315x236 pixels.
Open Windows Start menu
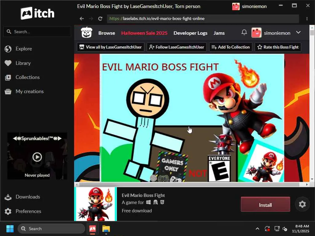pyautogui.click(x=10, y=229)
